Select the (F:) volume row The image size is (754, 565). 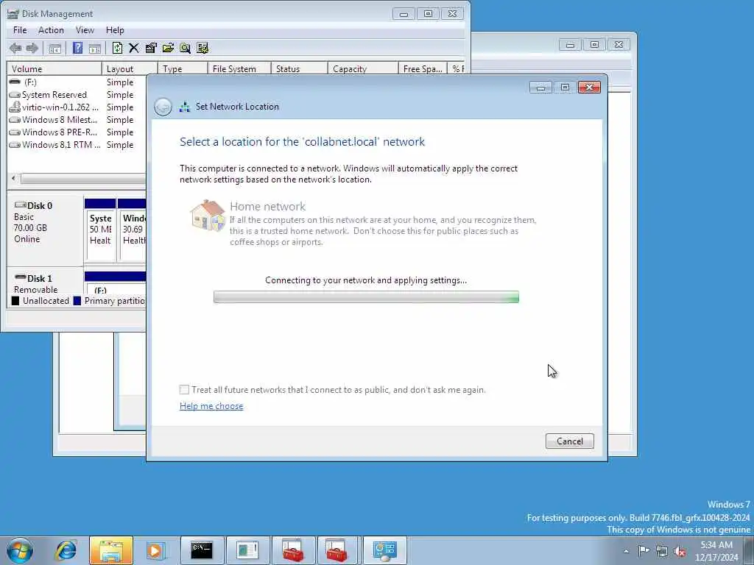pyautogui.click(x=77, y=82)
